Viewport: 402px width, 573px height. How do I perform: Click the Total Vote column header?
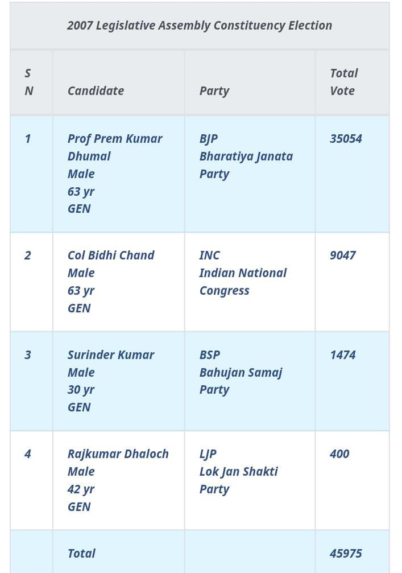click(x=343, y=82)
